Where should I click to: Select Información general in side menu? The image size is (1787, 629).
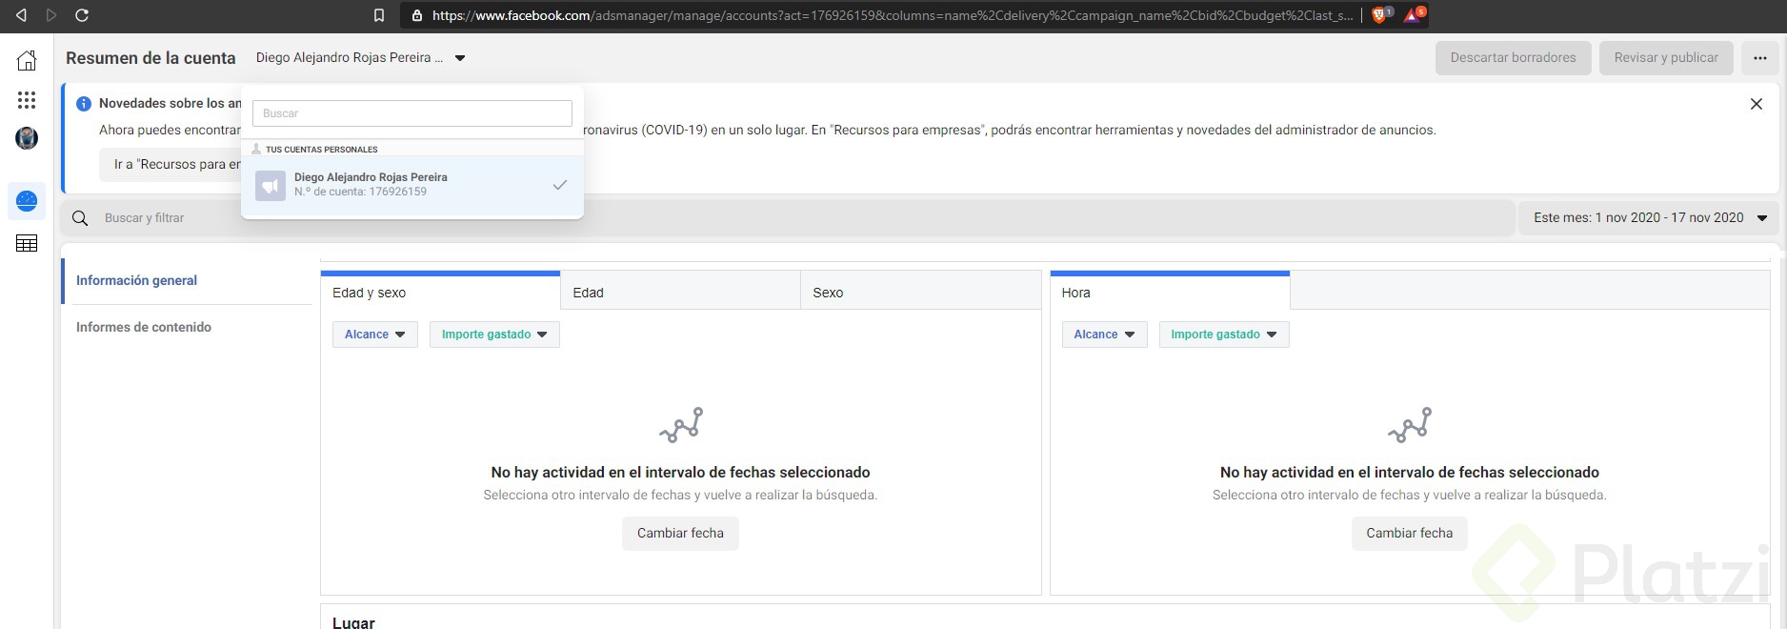click(136, 280)
